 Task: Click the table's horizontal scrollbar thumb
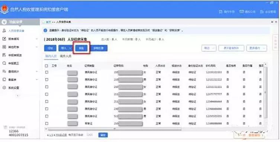[115, 129]
